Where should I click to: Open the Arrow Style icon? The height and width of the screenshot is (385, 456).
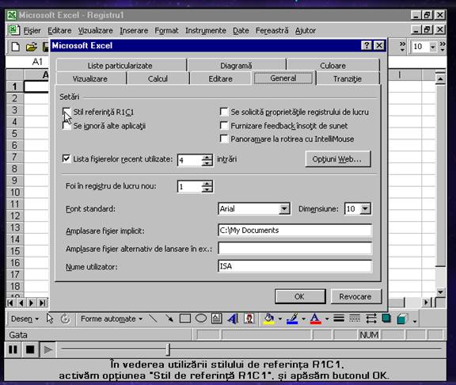(x=371, y=318)
